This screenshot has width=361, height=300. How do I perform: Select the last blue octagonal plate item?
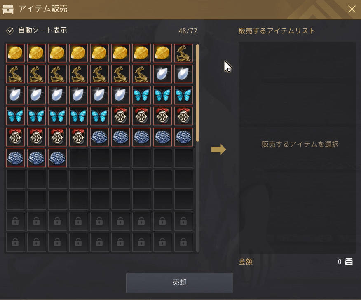[57, 158]
